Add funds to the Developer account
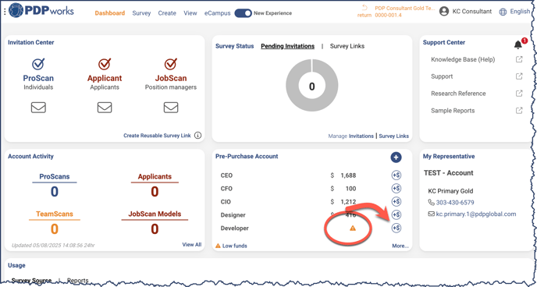The height and width of the screenshot is (287, 537). point(397,228)
